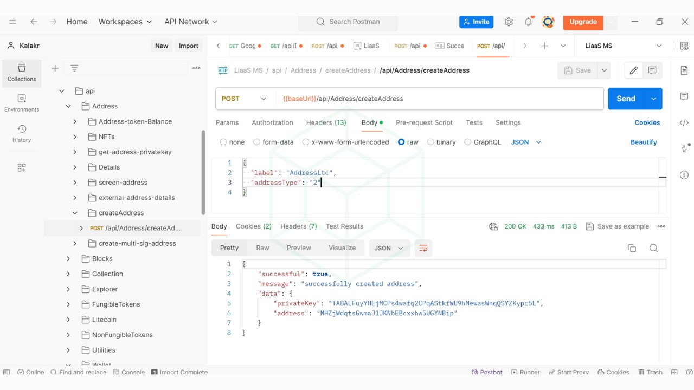Open Postbot from the status bar

[x=487, y=372]
